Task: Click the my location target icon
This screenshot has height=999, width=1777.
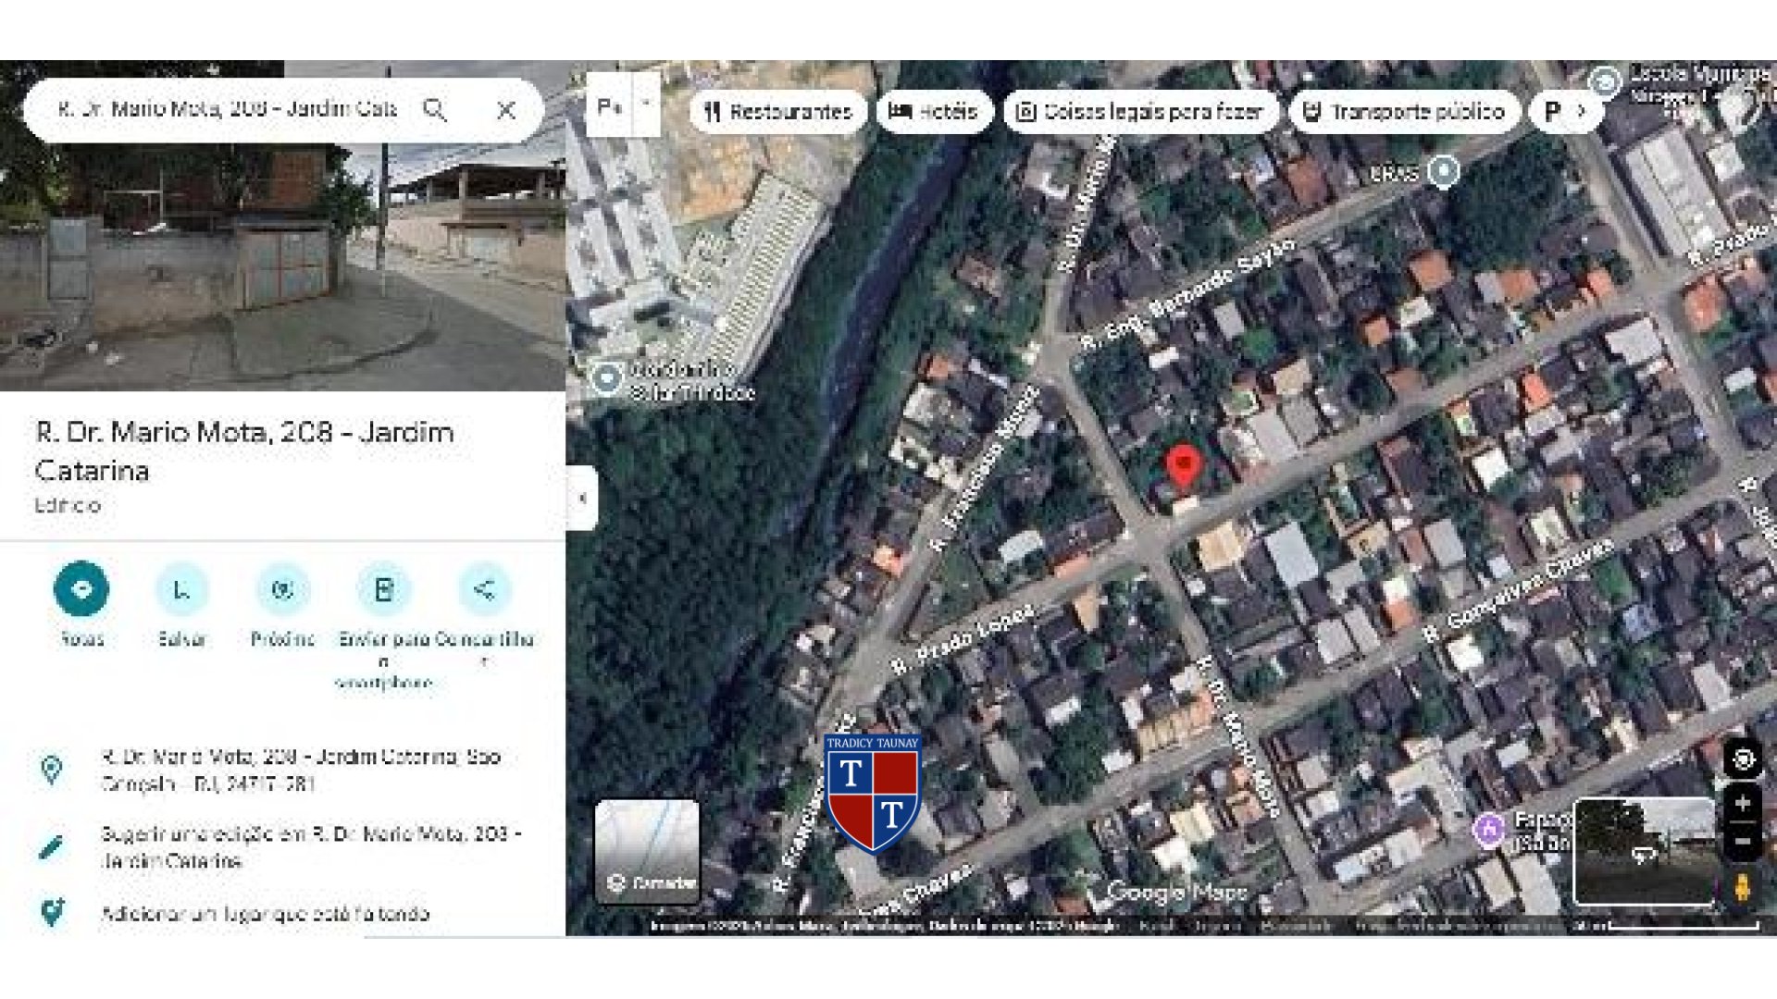Action: click(x=1743, y=759)
